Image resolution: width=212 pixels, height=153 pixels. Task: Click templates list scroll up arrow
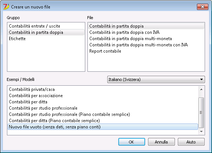click(201, 89)
